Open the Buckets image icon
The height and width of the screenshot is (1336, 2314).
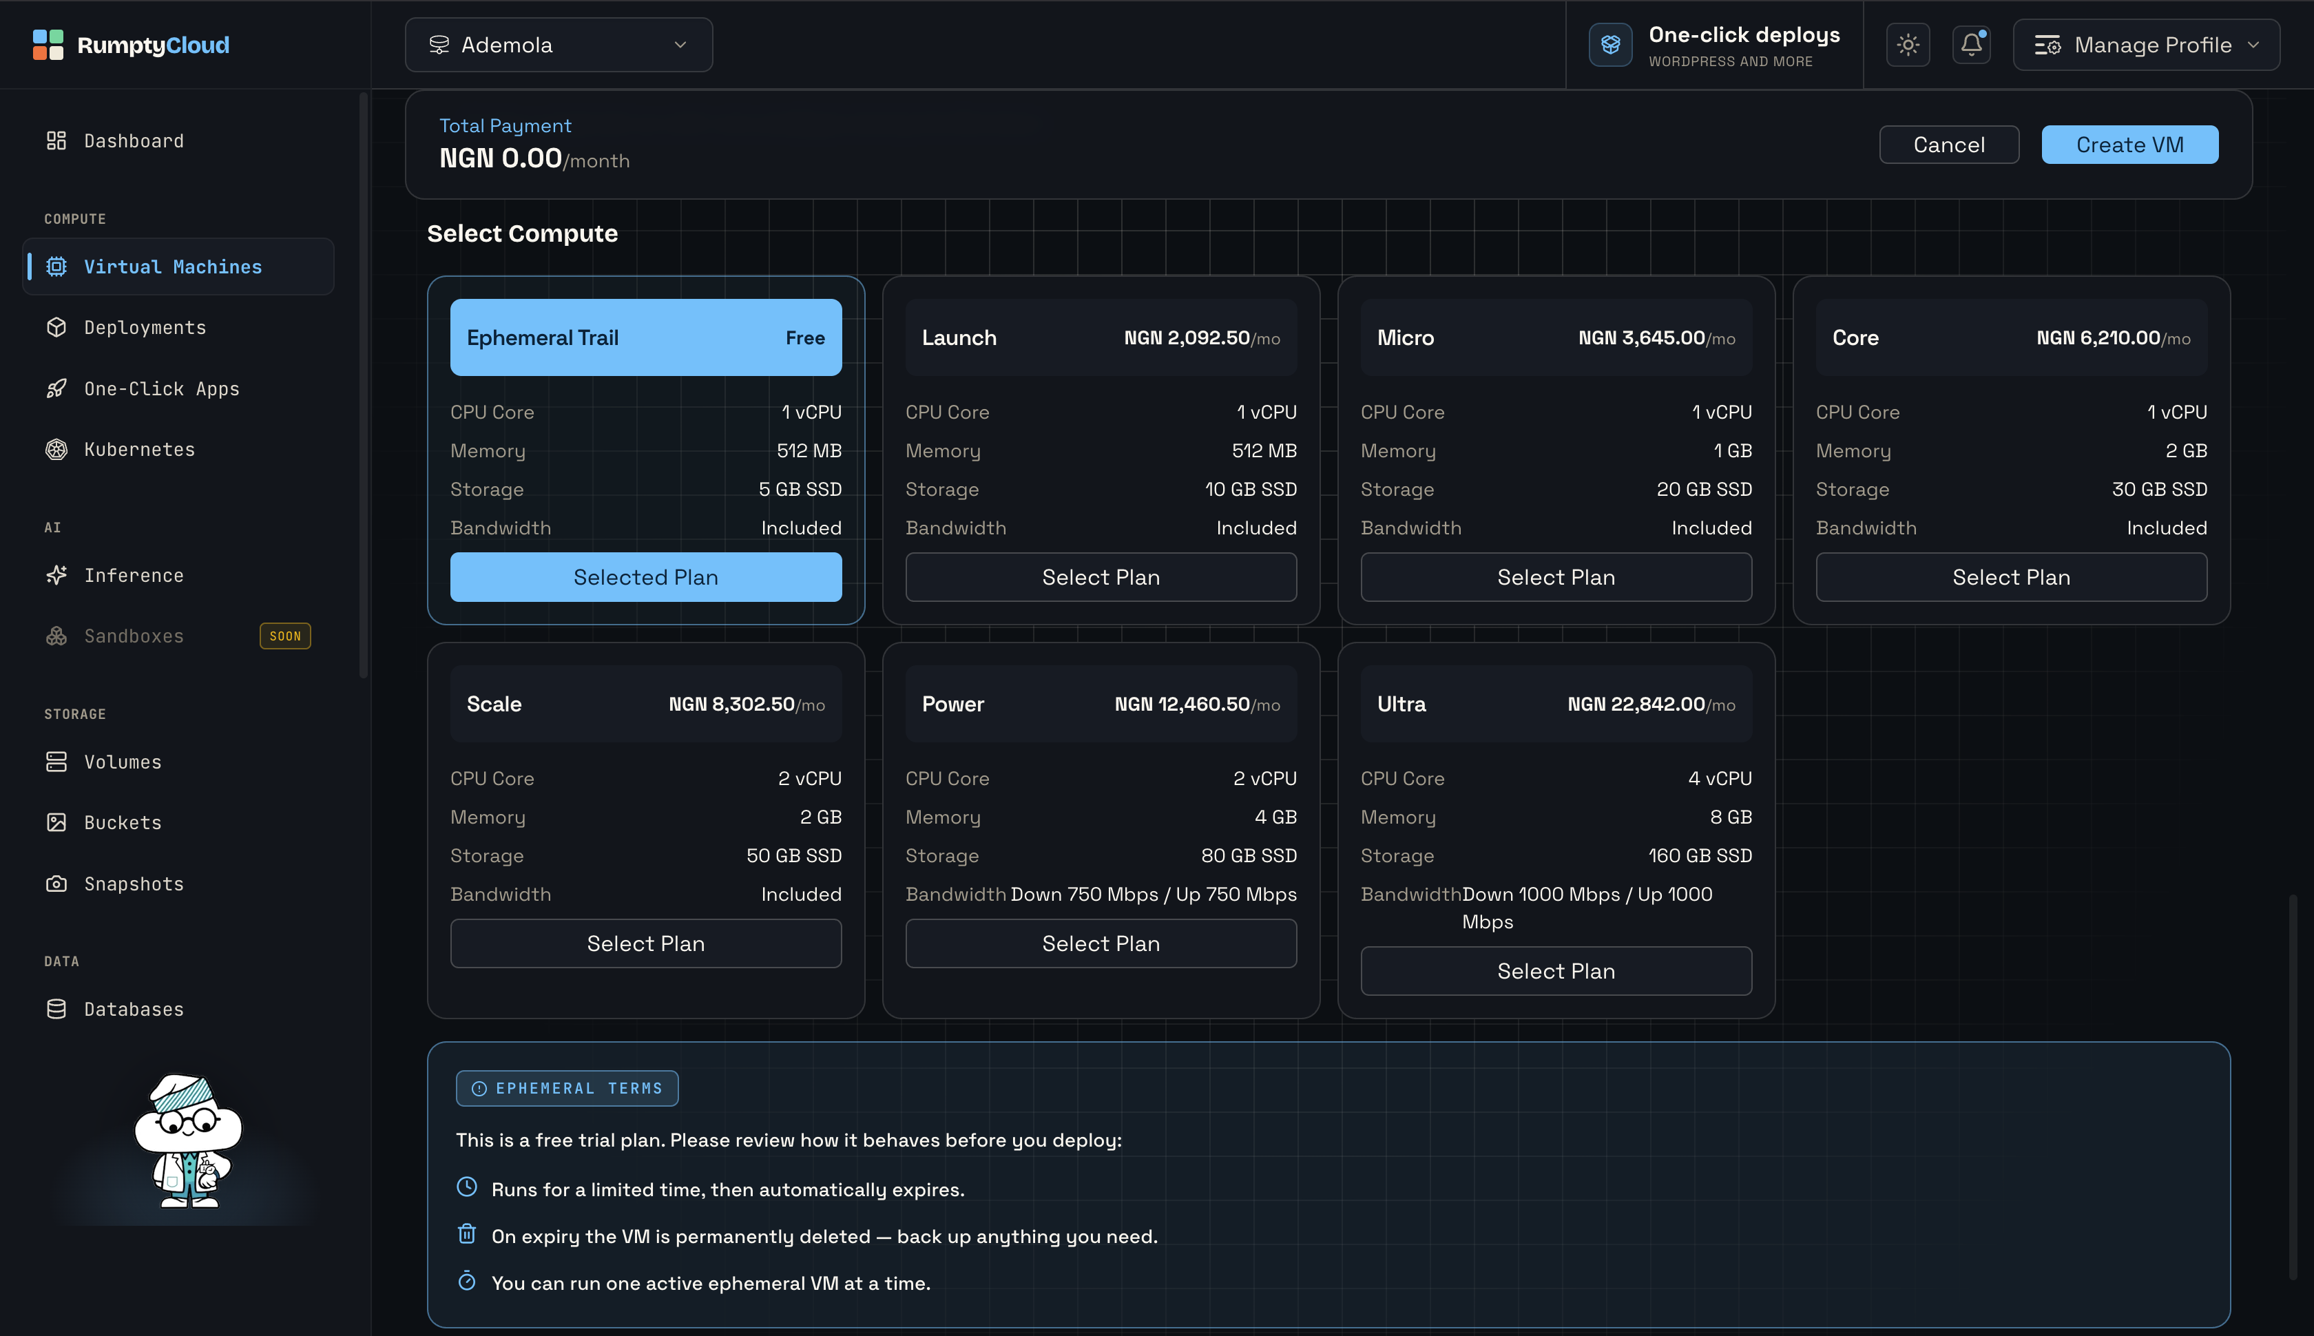pos(57,822)
